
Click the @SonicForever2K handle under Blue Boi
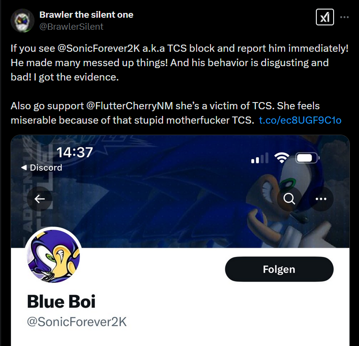point(77,322)
